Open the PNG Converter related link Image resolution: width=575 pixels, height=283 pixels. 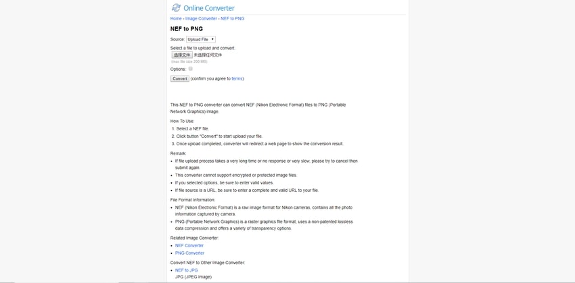[189, 253]
